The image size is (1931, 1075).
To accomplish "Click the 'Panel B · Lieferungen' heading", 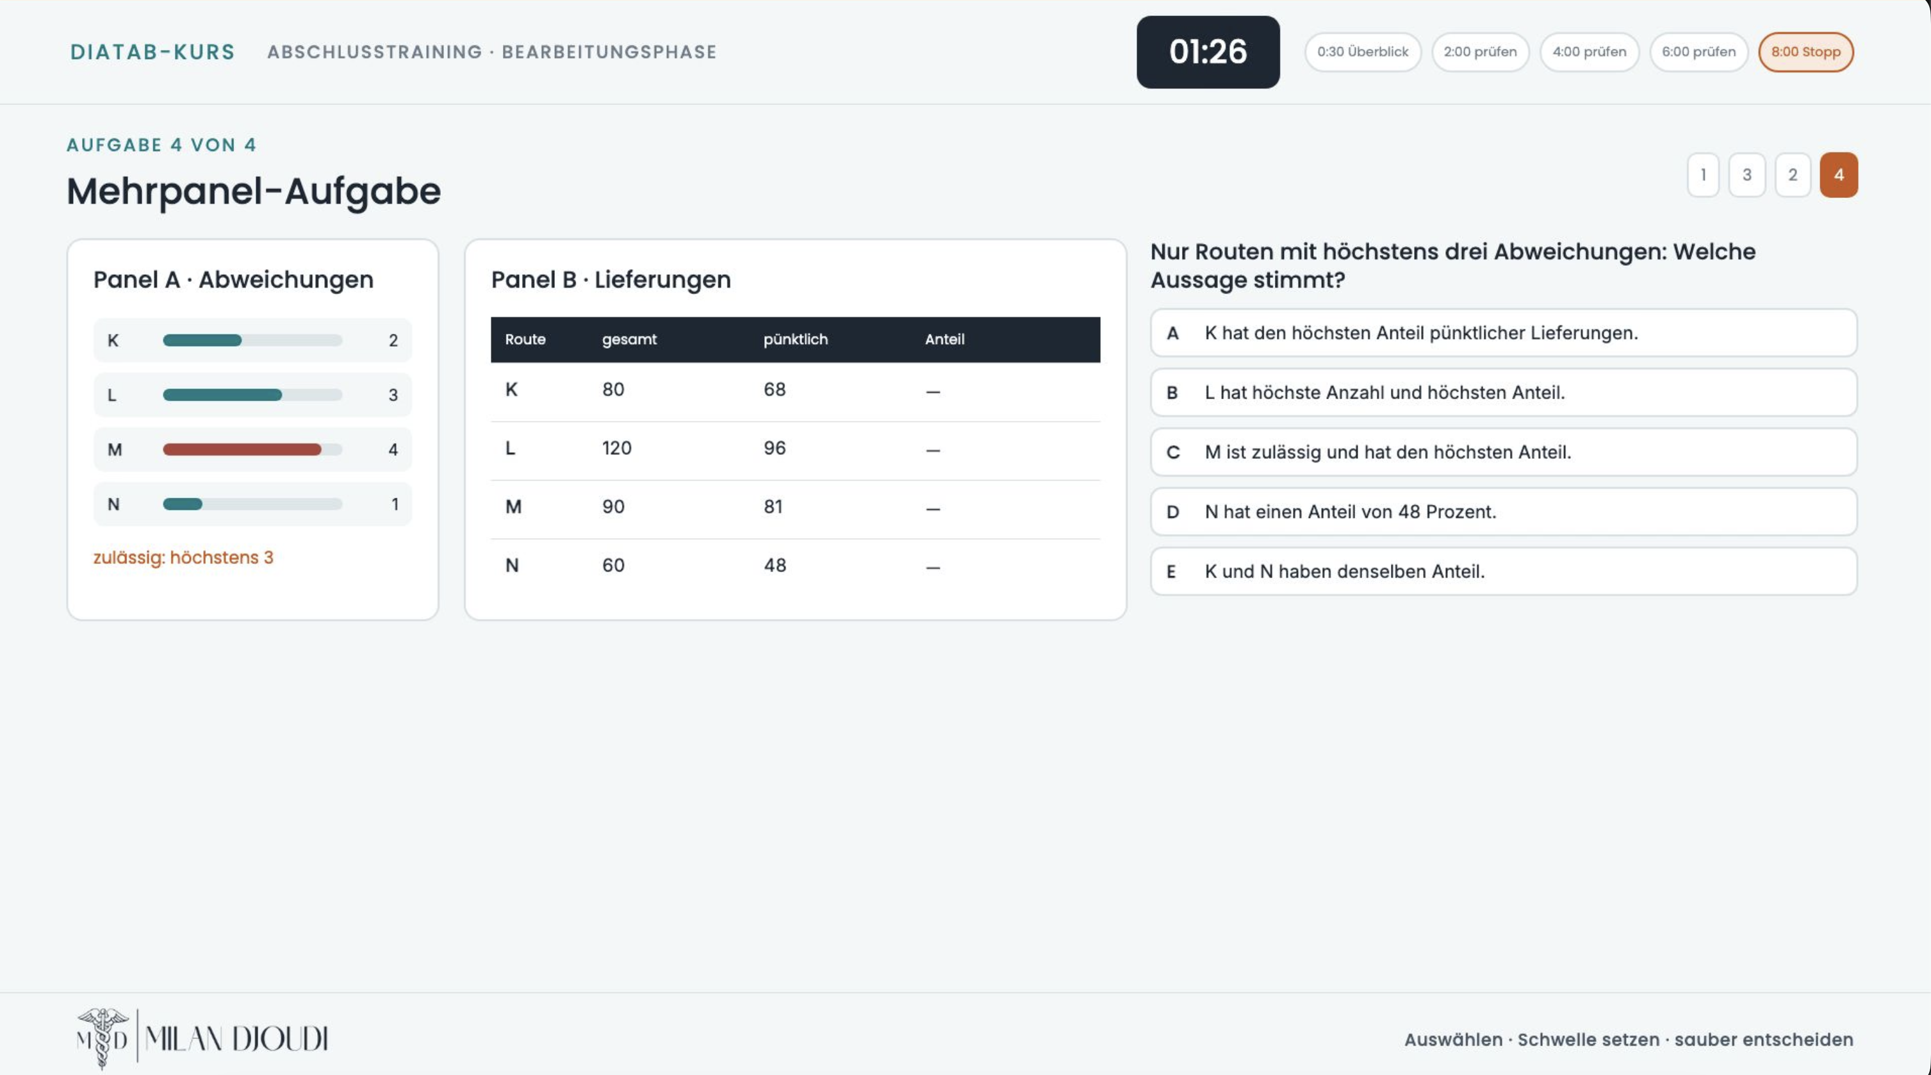I will click(610, 279).
